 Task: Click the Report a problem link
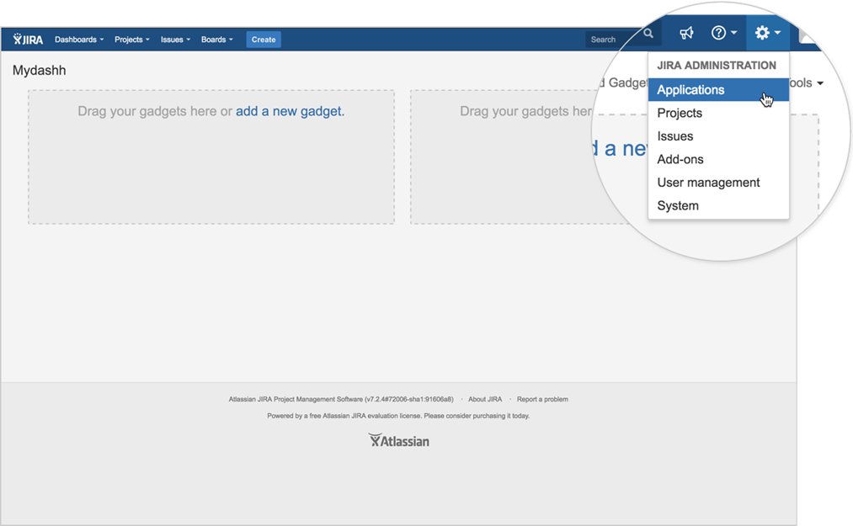pos(542,399)
